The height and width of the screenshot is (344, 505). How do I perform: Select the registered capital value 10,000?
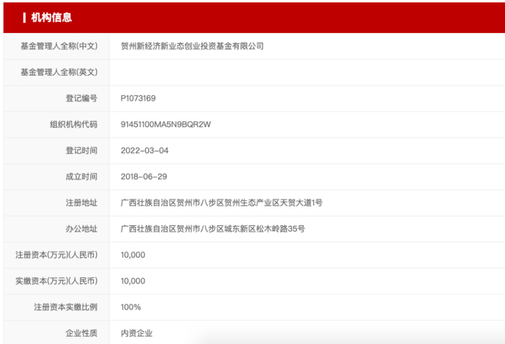tap(133, 255)
